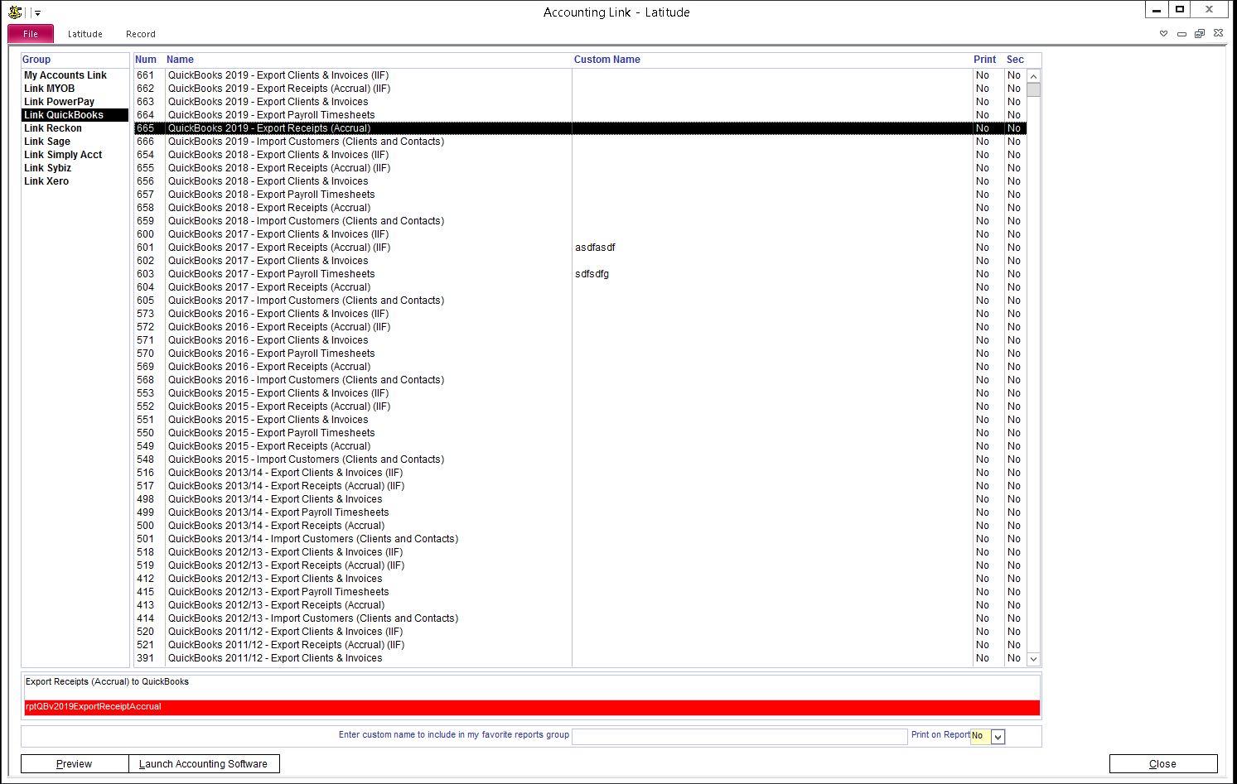Click the Name column header
This screenshot has height=784, width=1237.
(180, 60)
